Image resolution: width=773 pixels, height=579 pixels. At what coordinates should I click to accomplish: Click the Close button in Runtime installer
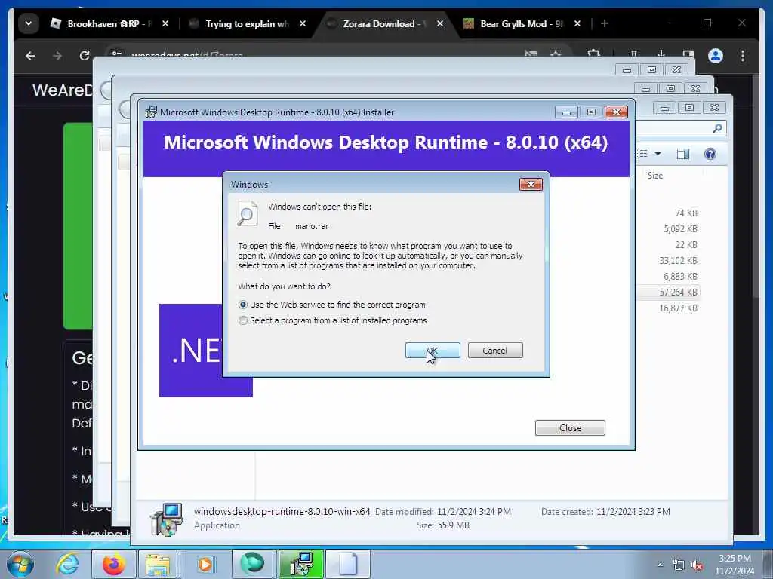(x=570, y=428)
